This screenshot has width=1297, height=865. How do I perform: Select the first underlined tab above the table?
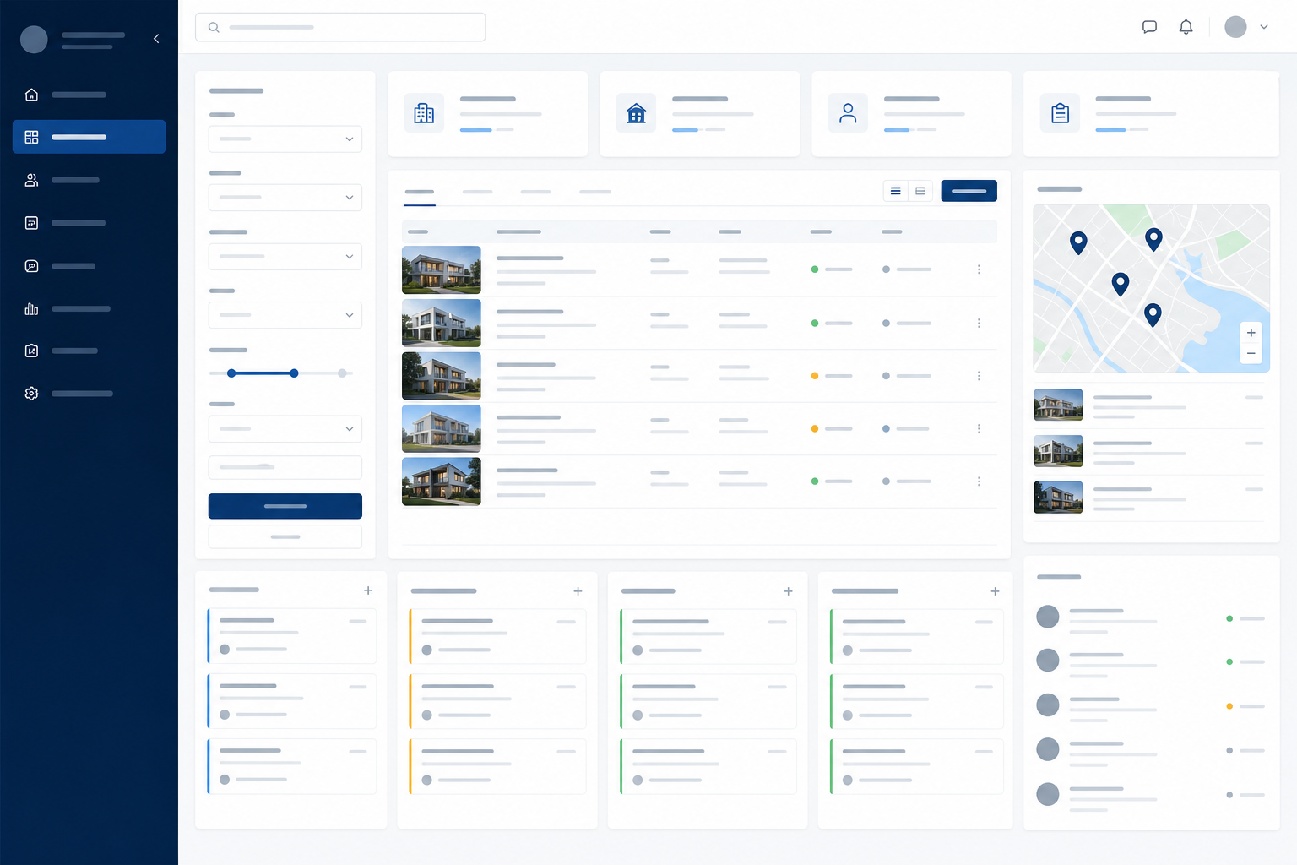click(x=420, y=193)
